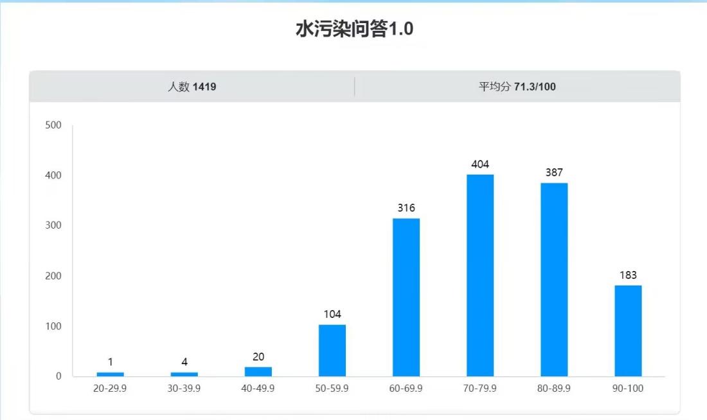
Task: Select the 平均分 71.3/100 header cell
Action: tap(517, 87)
